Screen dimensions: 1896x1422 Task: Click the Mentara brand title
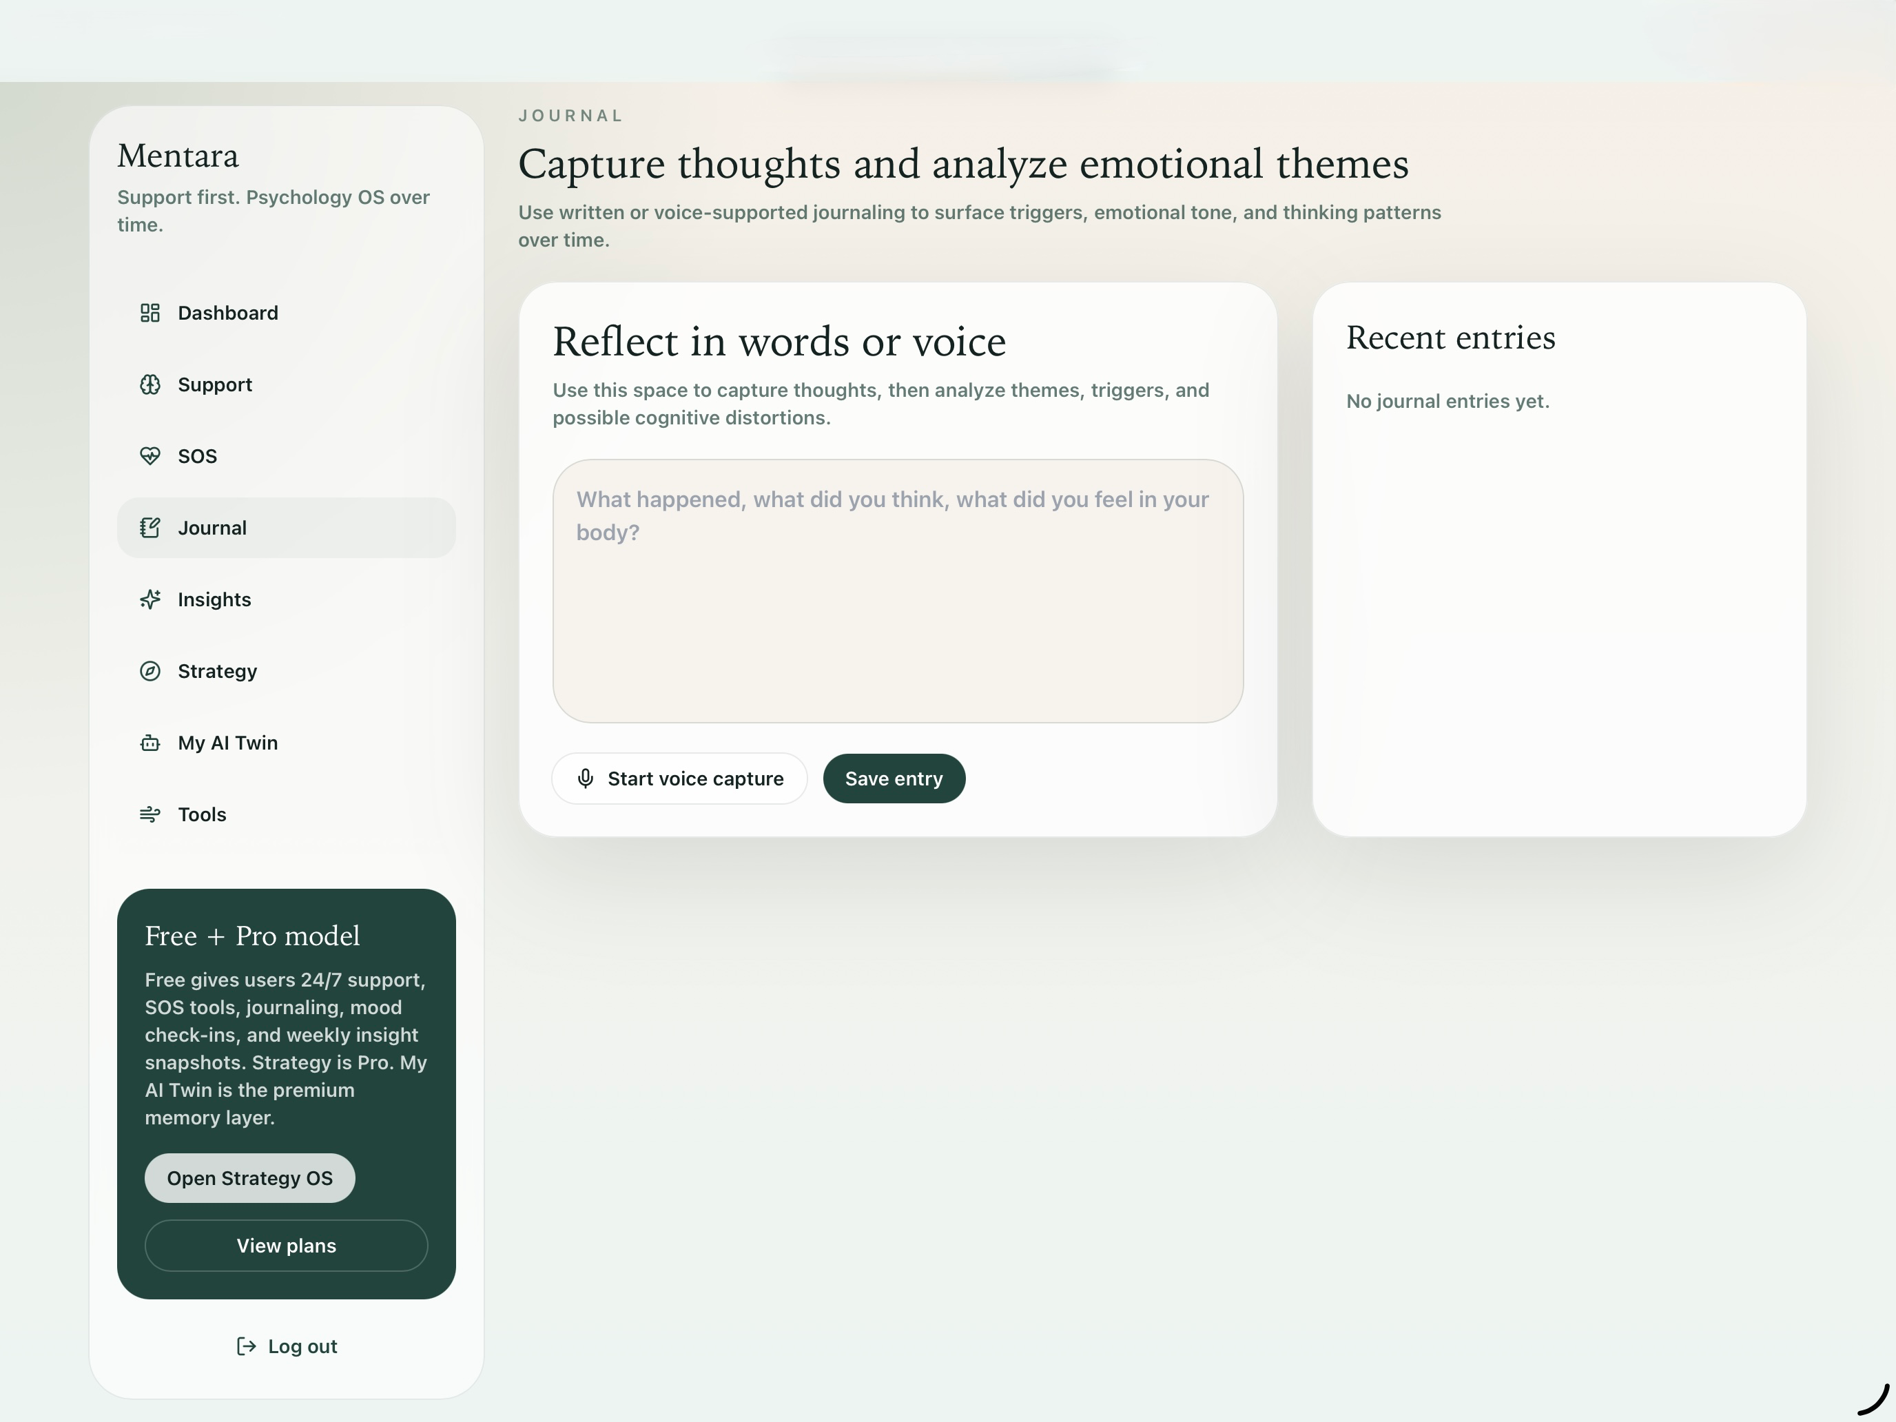178,156
